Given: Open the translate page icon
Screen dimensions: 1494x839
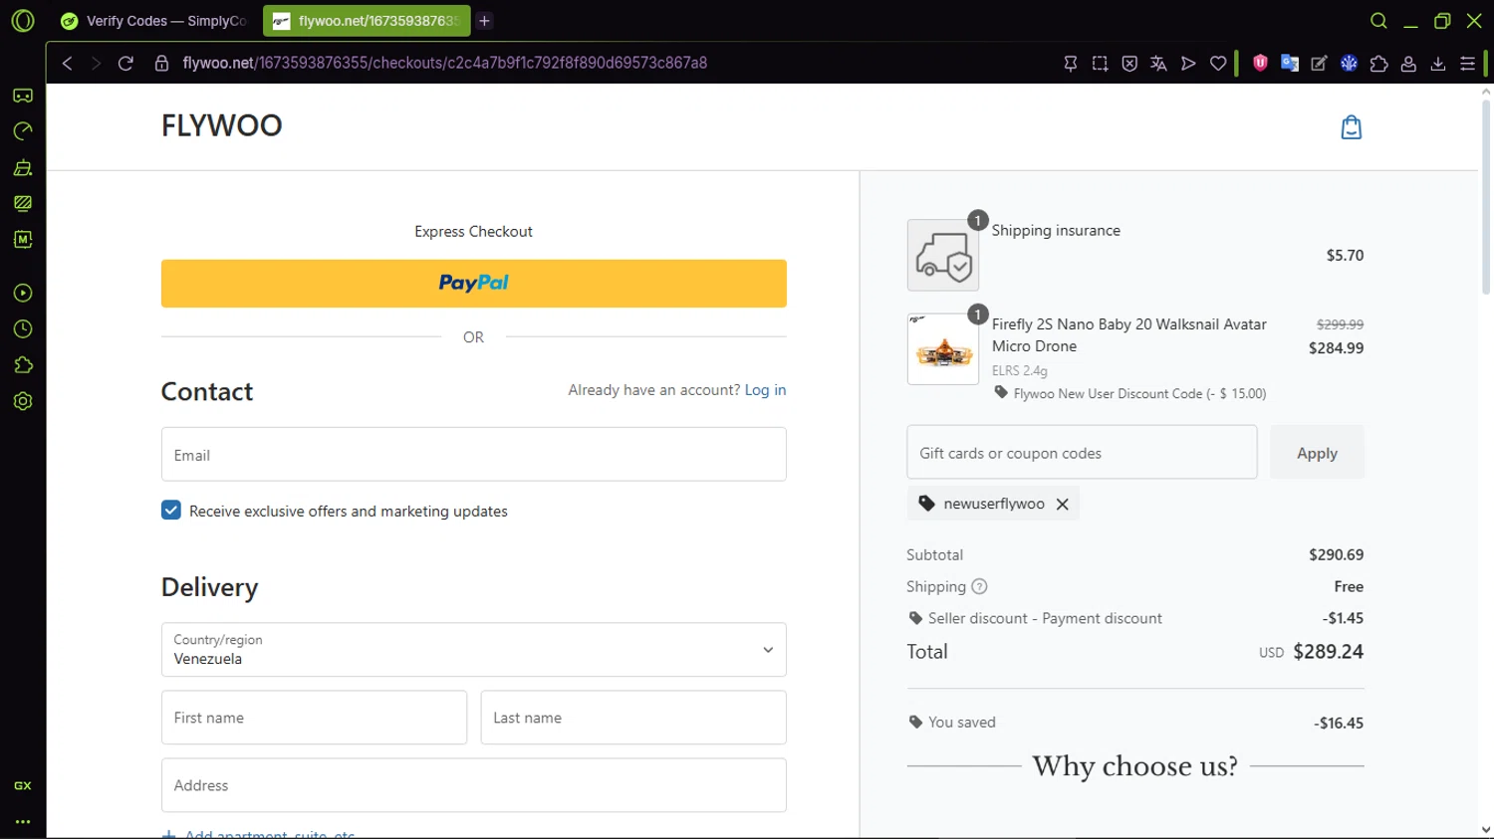Looking at the screenshot, I should click(1158, 63).
